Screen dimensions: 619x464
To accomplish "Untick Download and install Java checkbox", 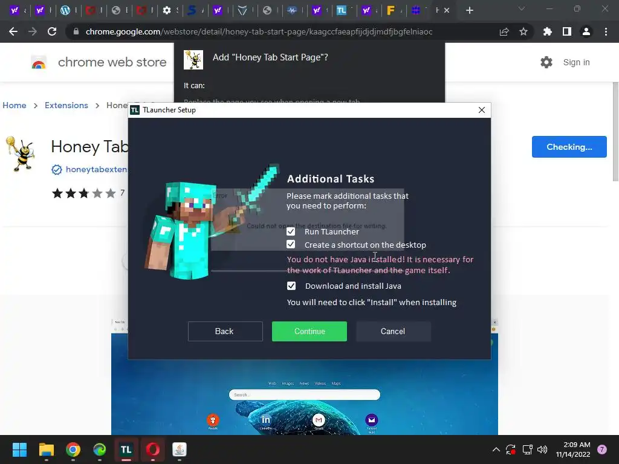I will tap(291, 286).
